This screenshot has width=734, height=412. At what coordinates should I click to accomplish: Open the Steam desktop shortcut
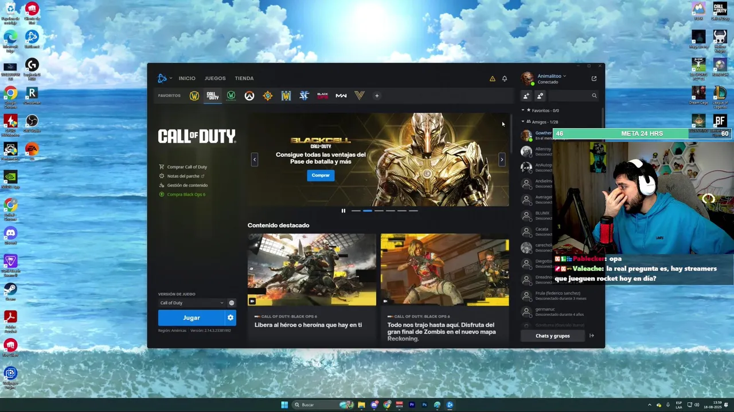10,291
